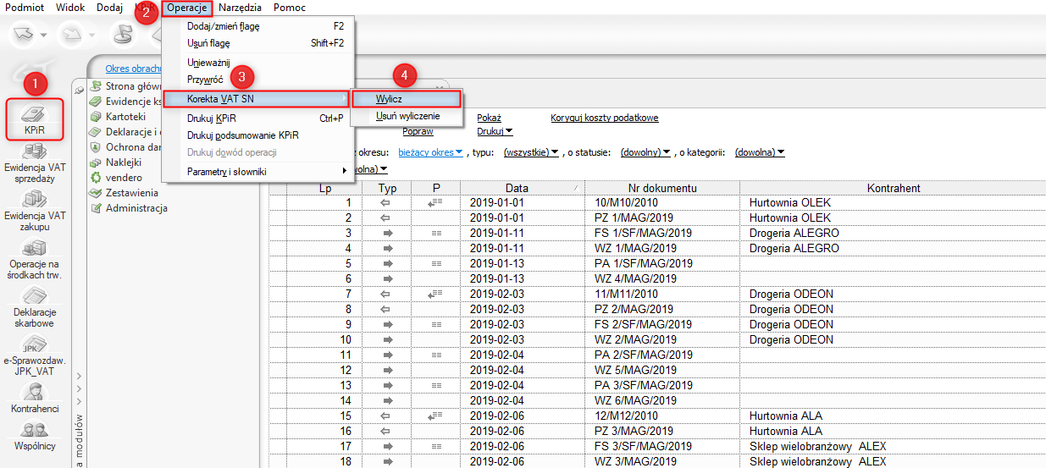Click the Kontrahent column header

893,188
